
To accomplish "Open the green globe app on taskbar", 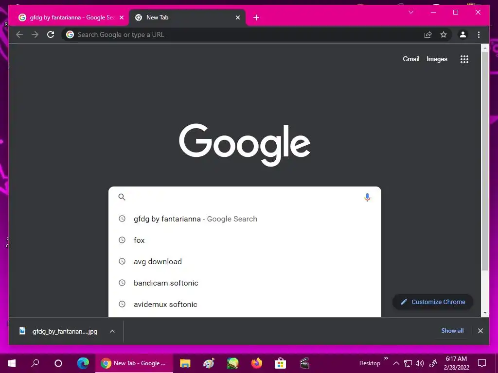I will [232, 363].
